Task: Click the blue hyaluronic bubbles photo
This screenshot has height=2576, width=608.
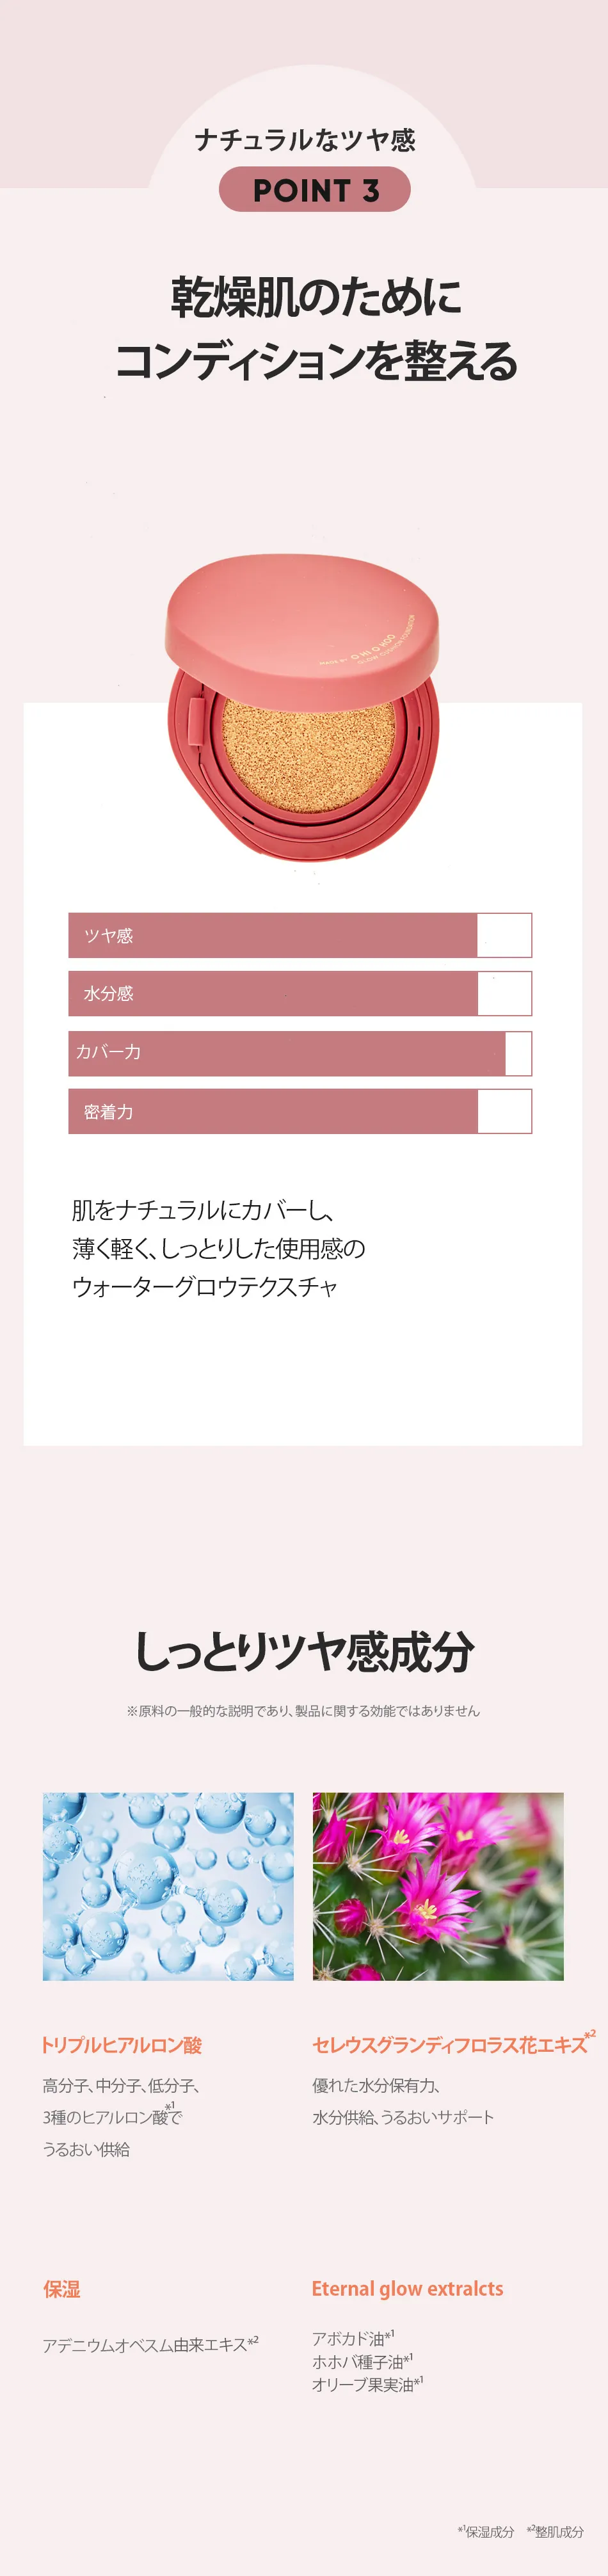Action: [168, 1886]
